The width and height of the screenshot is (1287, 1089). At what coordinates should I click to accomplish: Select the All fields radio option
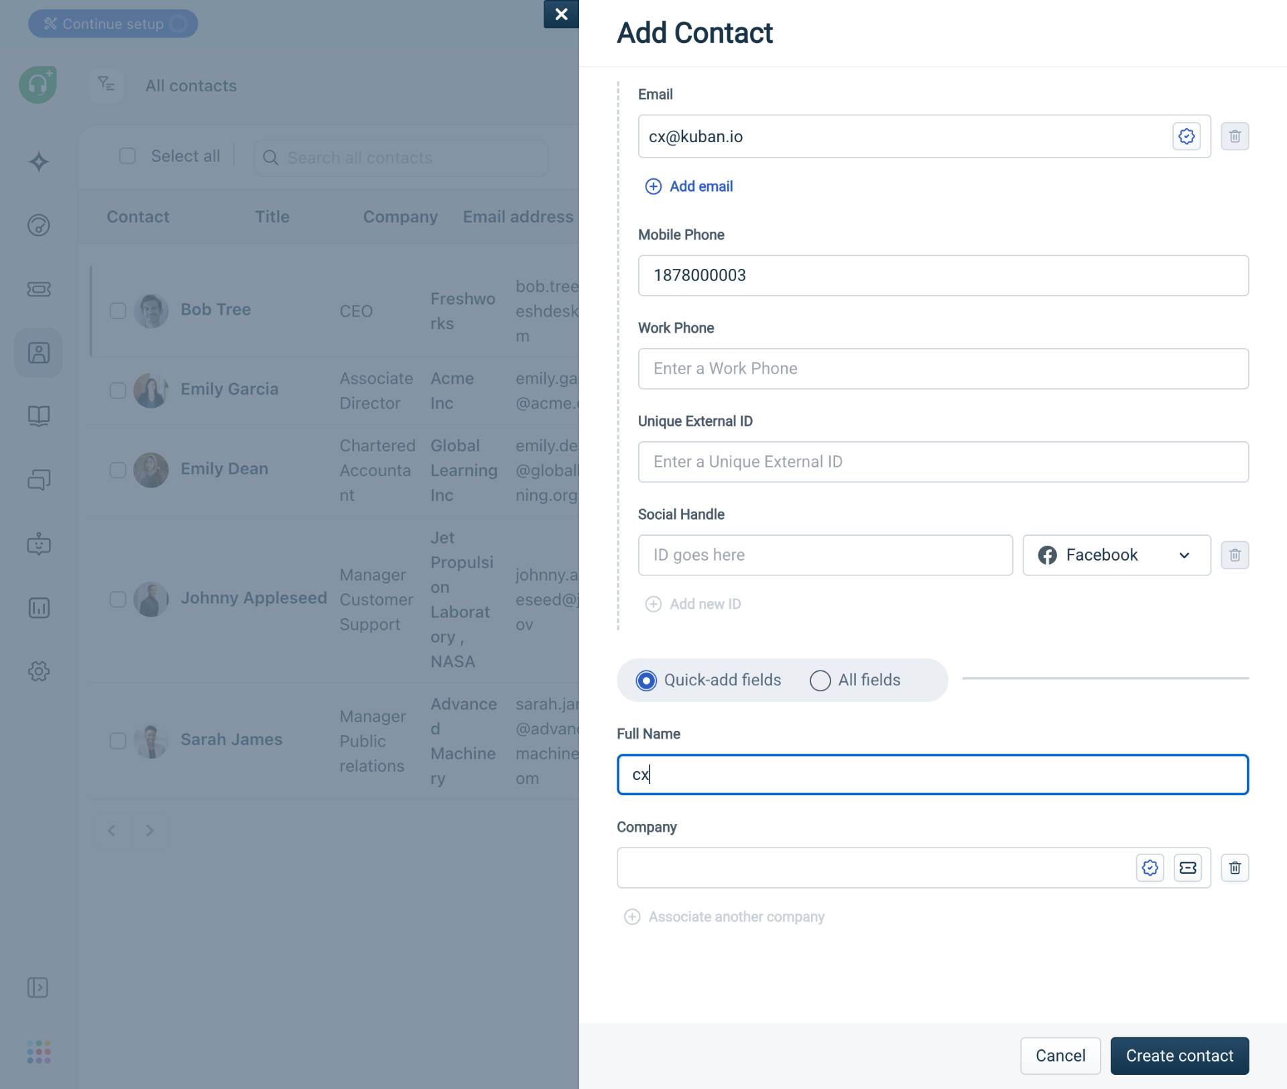click(x=820, y=681)
